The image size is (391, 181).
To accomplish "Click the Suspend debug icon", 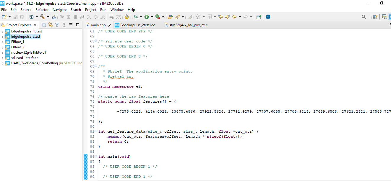I will point(69,17).
